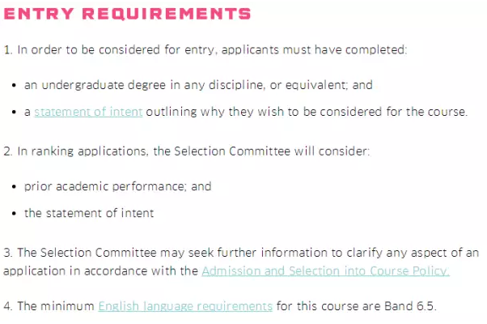Follow the English language requirements link
The width and height of the screenshot is (487, 324).
(185, 306)
